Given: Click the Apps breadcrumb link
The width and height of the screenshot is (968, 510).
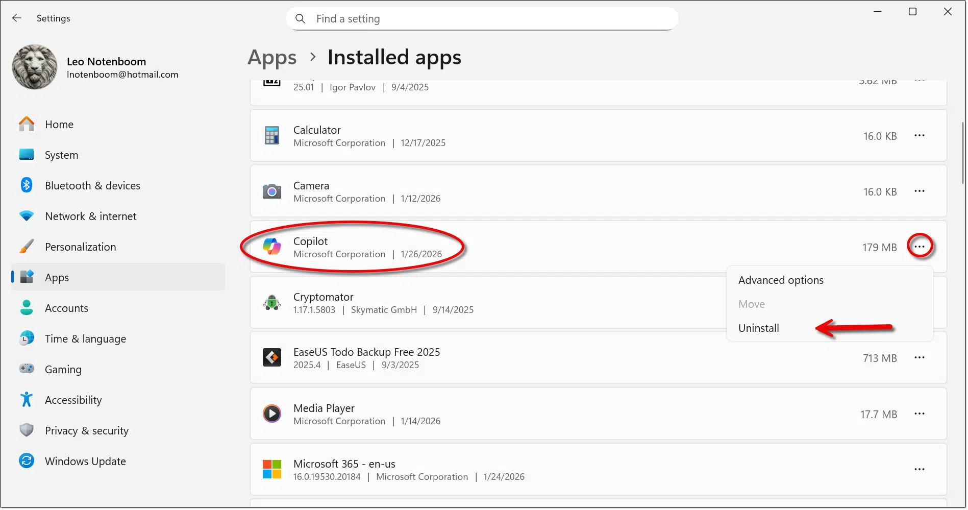Looking at the screenshot, I should [x=271, y=58].
